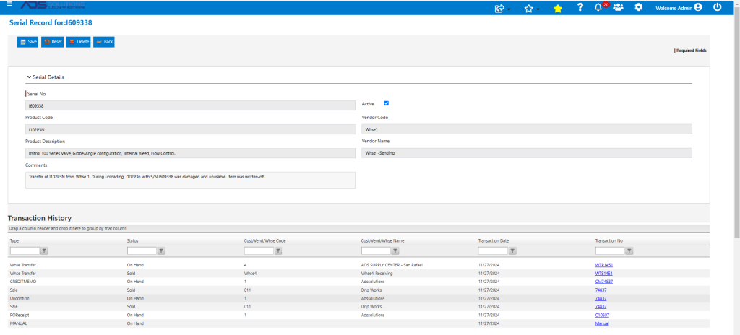The width and height of the screenshot is (740, 335).
Task: Open the Manual transaction link
Action: click(602, 323)
